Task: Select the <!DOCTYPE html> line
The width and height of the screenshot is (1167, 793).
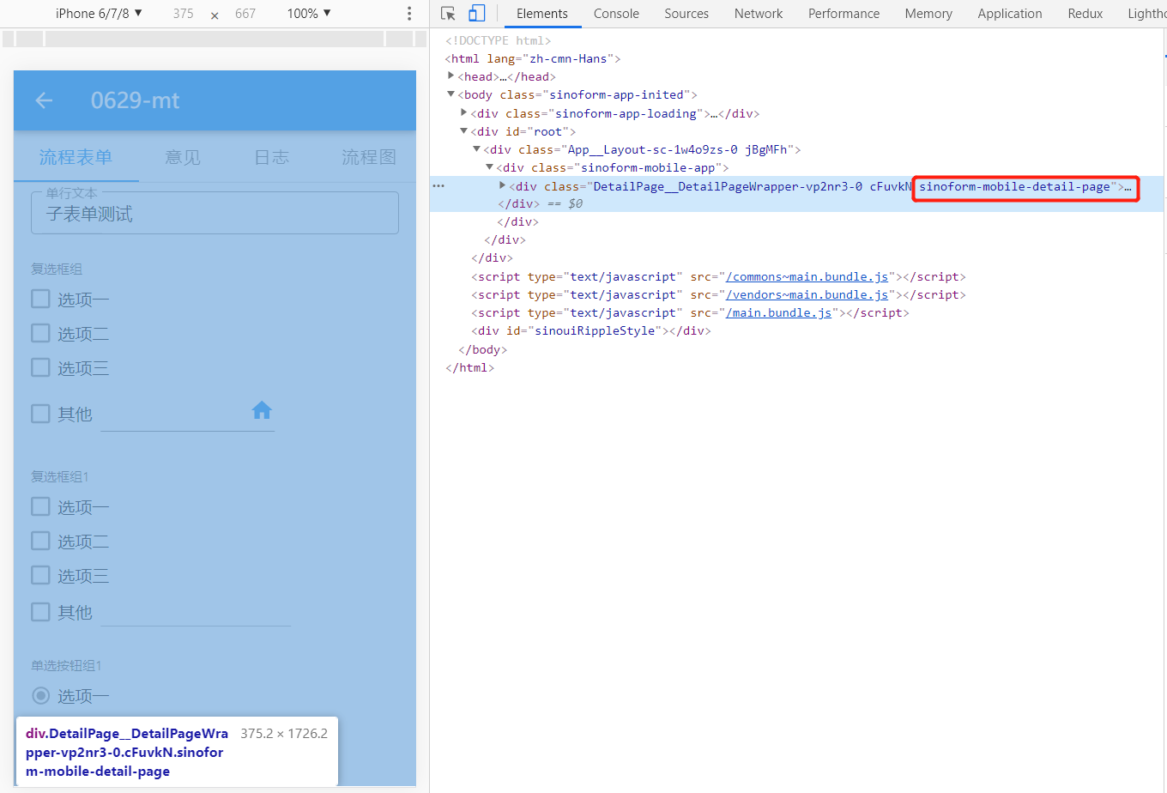Action: pyautogui.click(x=498, y=40)
